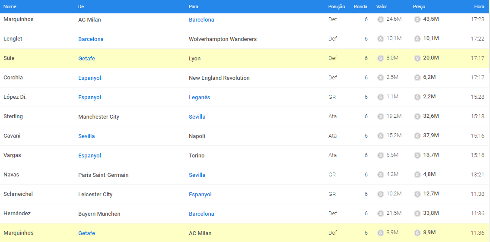
Task: Click the coin icon beside value 8,0M
Action: tap(380, 58)
